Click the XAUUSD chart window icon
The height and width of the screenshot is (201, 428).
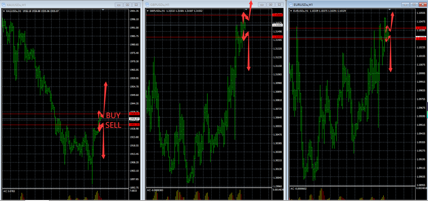tap(3, 4)
